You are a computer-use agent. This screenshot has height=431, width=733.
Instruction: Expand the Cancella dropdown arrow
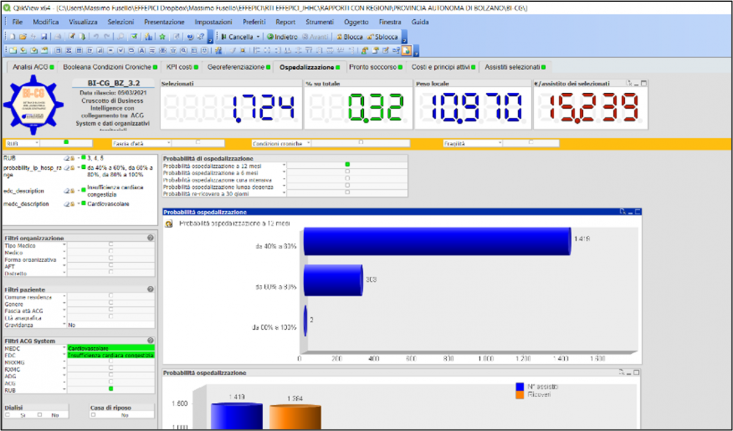[x=257, y=37]
